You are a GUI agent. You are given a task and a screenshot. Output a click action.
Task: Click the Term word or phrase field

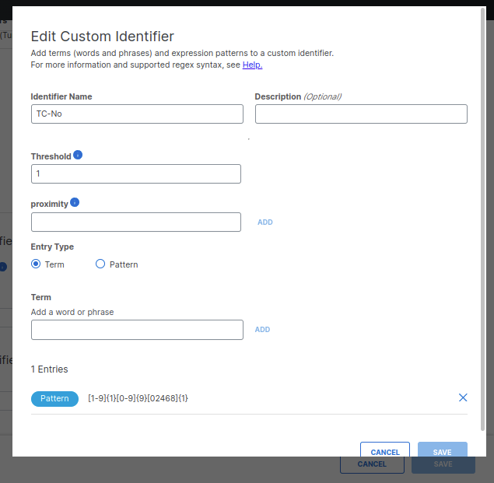(x=137, y=330)
